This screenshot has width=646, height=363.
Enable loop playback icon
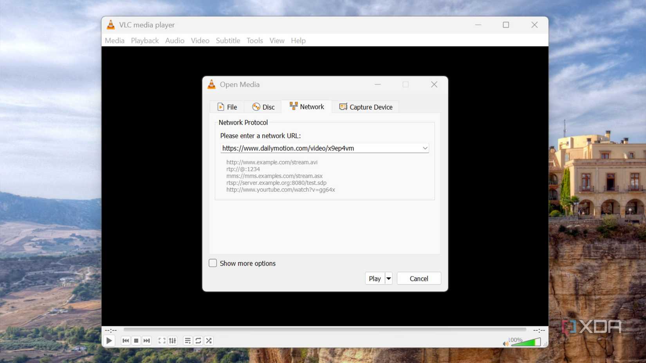click(x=198, y=340)
